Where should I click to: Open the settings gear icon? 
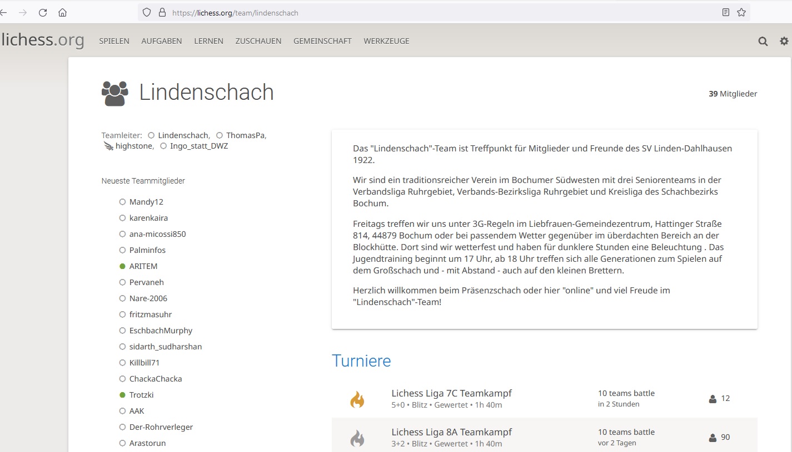(784, 41)
